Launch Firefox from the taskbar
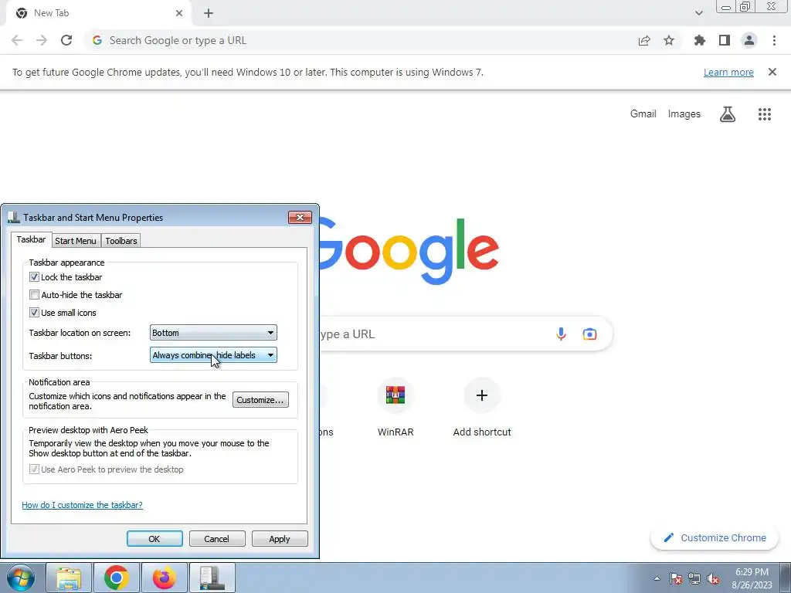 tap(165, 578)
